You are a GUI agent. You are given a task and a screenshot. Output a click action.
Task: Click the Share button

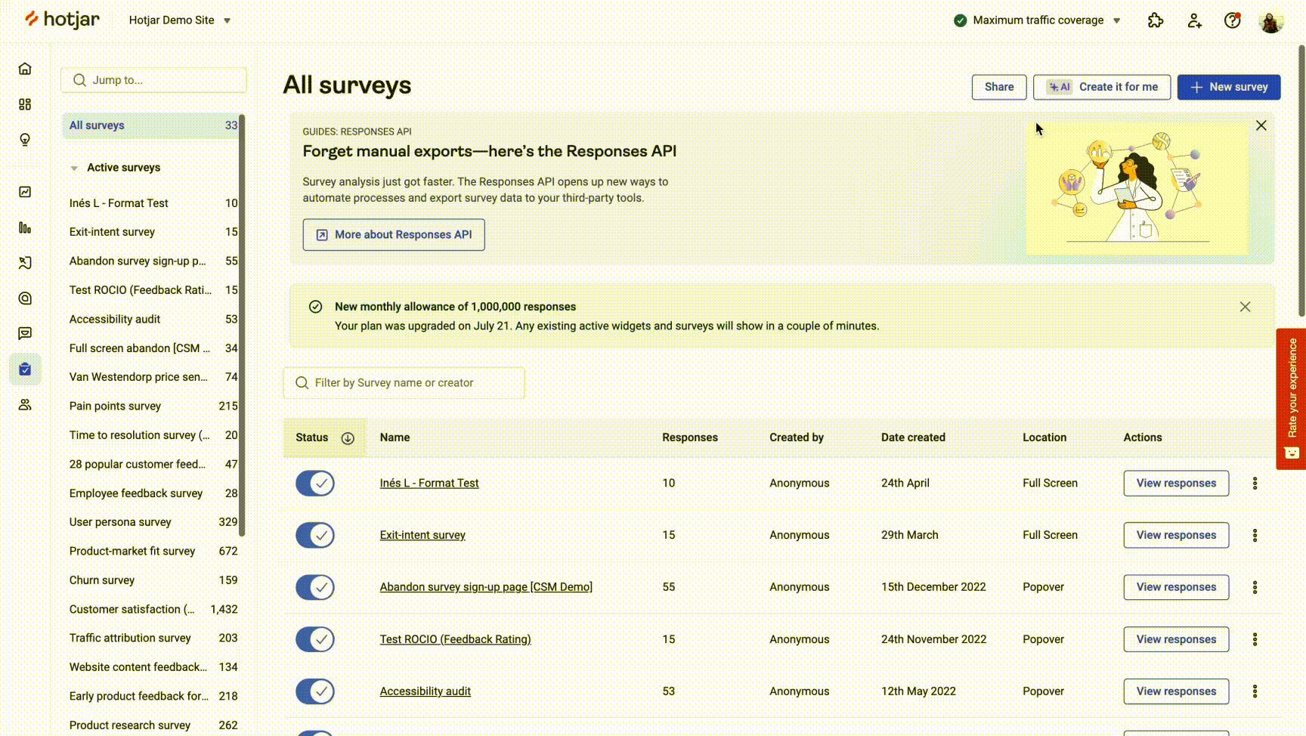click(x=999, y=87)
